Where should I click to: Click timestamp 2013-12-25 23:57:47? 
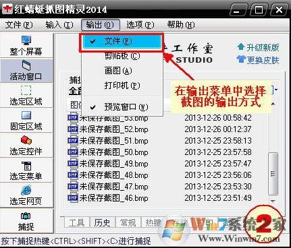pyautogui.click(x=218, y=163)
